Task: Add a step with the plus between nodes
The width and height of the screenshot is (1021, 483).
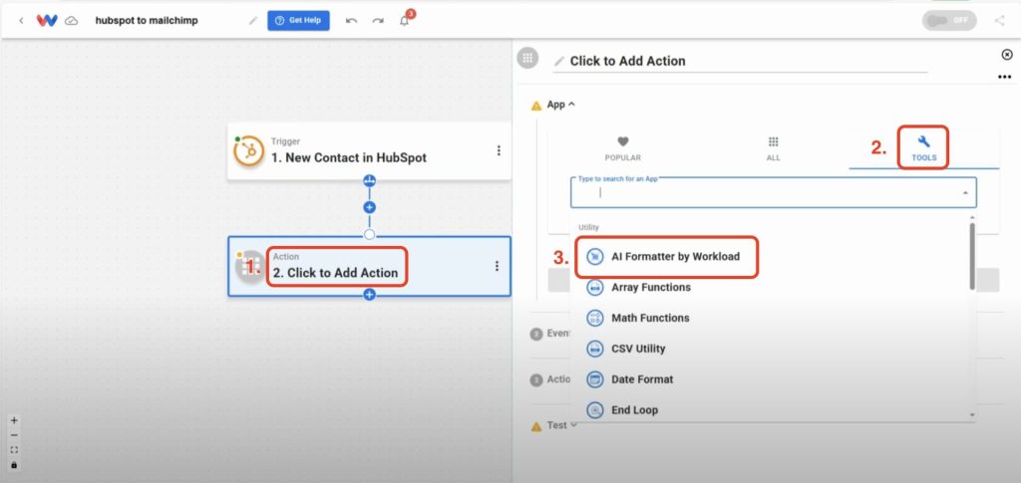Action: pyautogui.click(x=369, y=207)
